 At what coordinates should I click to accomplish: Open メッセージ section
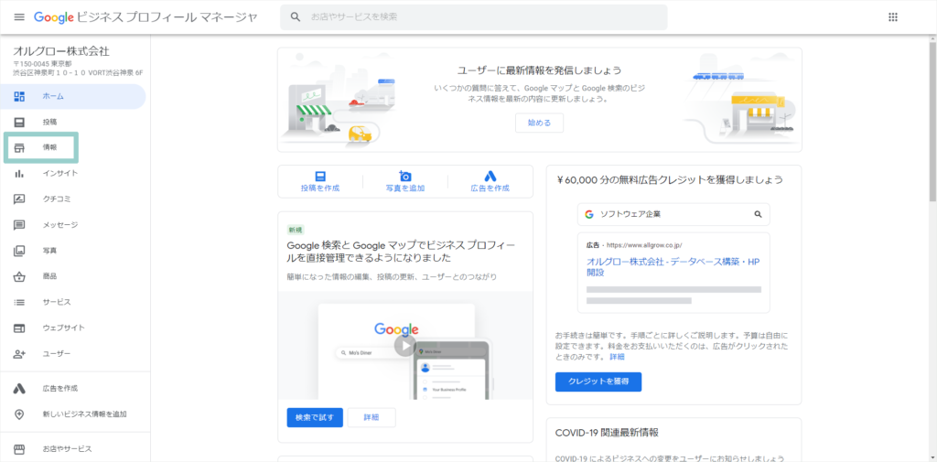click(x=60, y=225)
